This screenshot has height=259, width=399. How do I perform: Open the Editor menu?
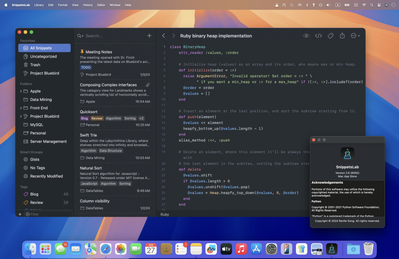[x=101, y=5]
